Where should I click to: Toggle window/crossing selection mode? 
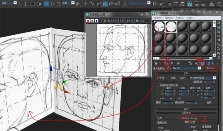click(39, 4)
